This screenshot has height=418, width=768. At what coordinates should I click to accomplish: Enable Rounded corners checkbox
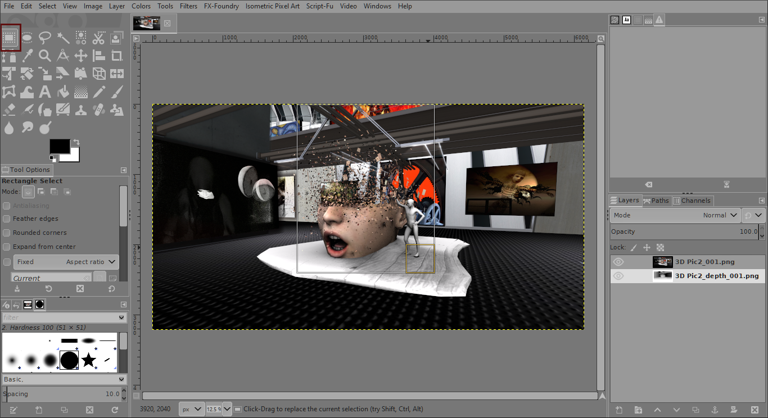coord(7,233)
